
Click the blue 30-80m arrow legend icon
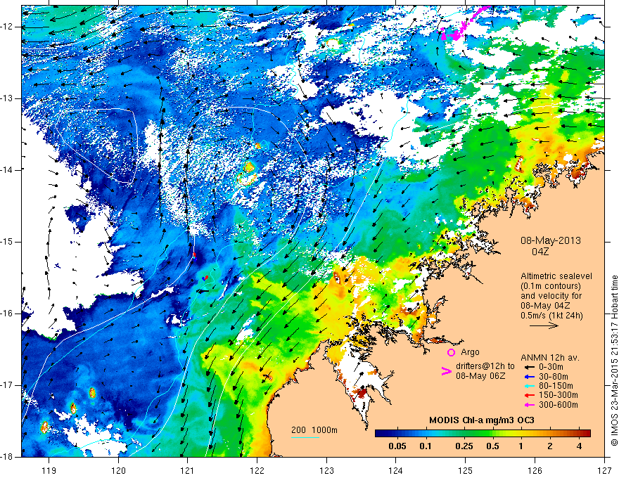(528, 377)
